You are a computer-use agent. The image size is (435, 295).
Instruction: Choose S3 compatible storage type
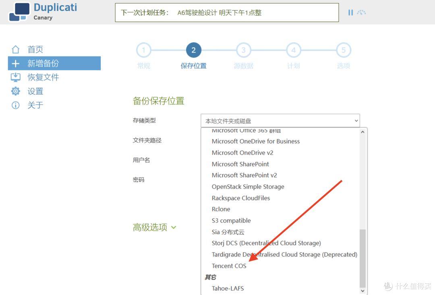point(231,220)
